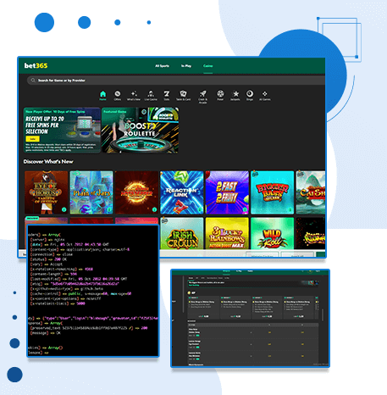The width and height of the screenshot is (387, 395).
Task: Click the yellow Join button on the offer banner
Action: tap(33, 139)
